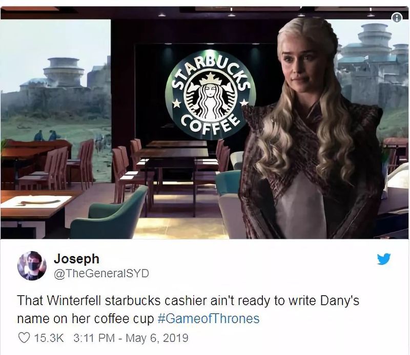The width and height of the screenshot is (410, 355).
Task: Open the May 6, 2019 date link
Action: click(157, 338)
